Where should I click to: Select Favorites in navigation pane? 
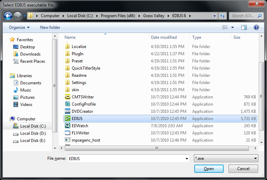point(25,40)
